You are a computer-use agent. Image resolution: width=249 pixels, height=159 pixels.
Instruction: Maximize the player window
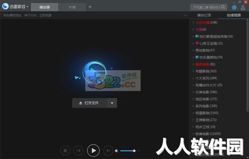point(239,2)
